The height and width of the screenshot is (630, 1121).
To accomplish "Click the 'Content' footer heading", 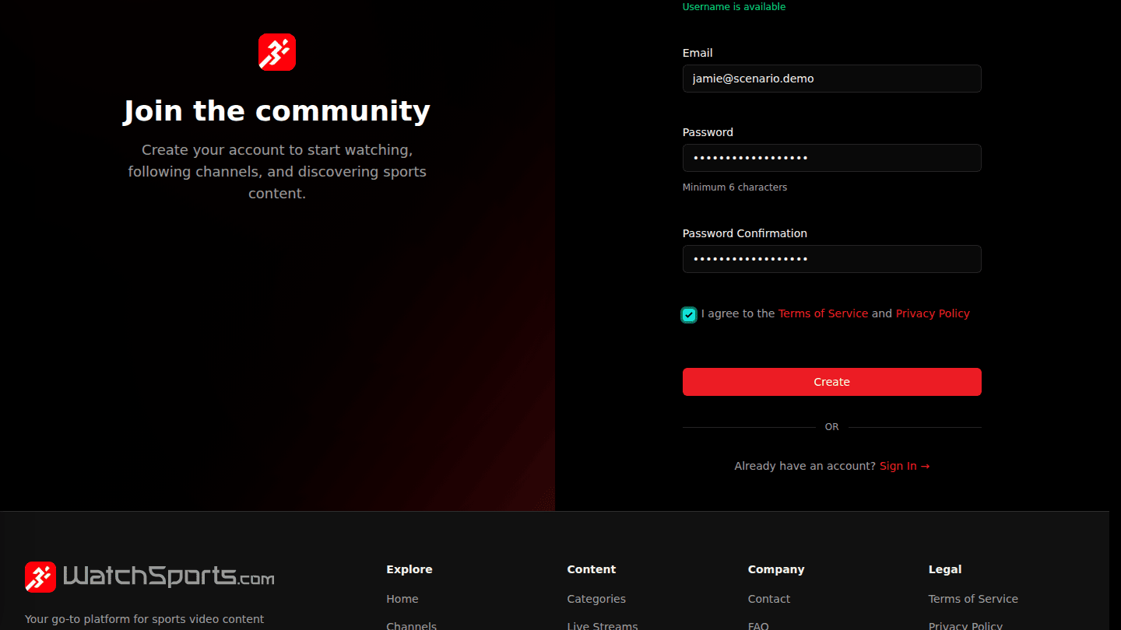I will (x=592, y=569).
